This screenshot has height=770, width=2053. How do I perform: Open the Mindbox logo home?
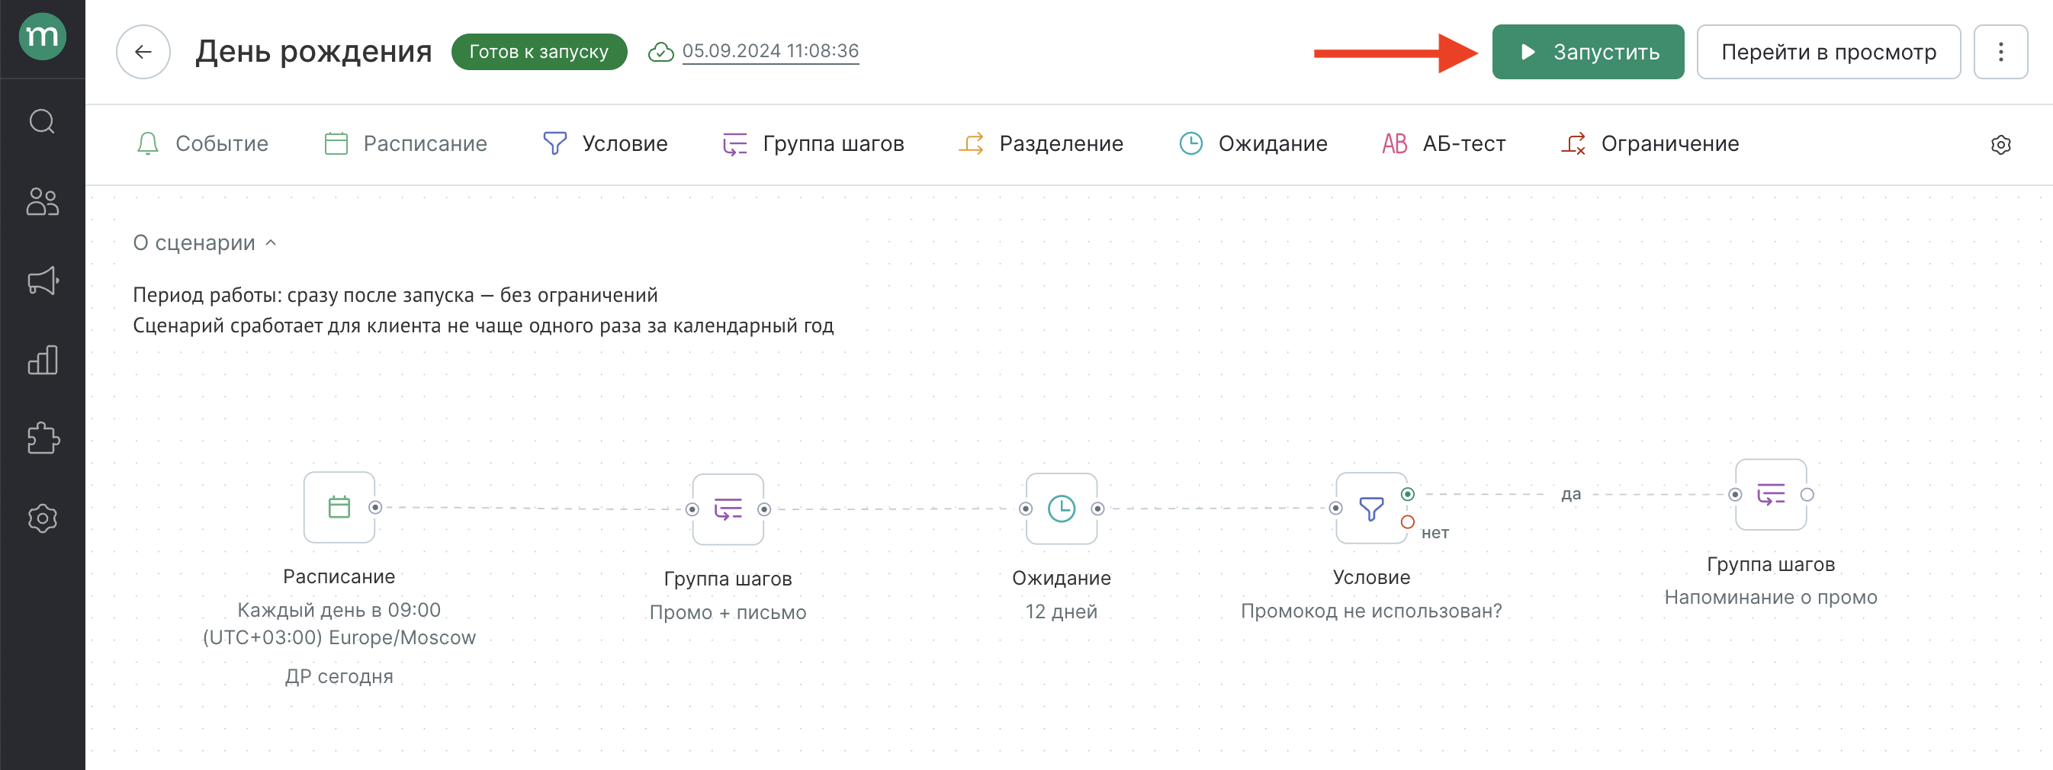(42, 37)
